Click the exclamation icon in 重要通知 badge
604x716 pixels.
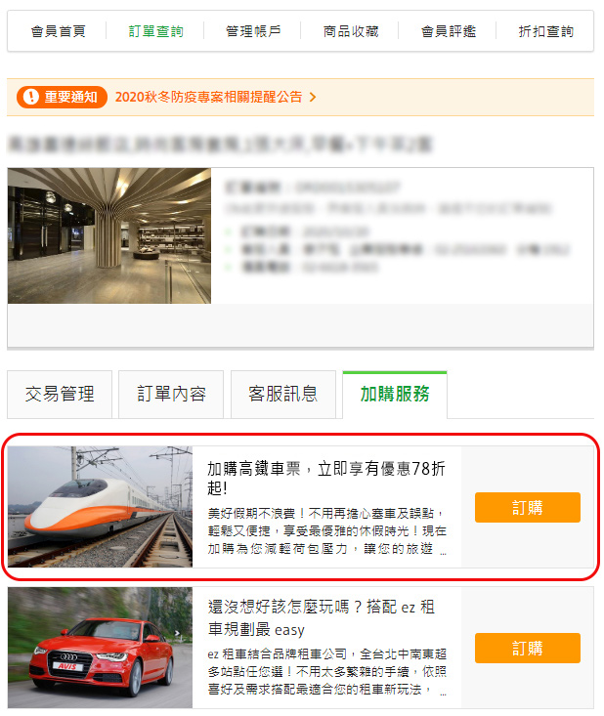coord(31,97)
